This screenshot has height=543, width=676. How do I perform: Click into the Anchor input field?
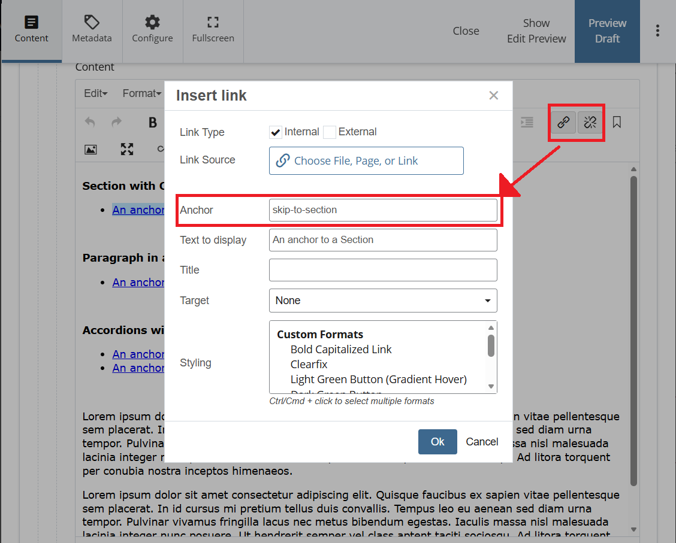point(383,210)
